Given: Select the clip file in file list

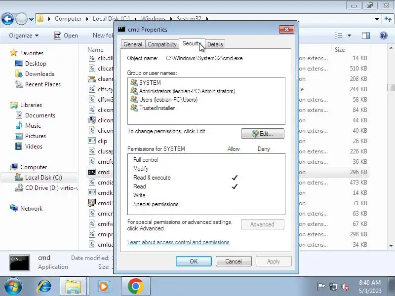Looking at the screenshot, I should [102, 141].
